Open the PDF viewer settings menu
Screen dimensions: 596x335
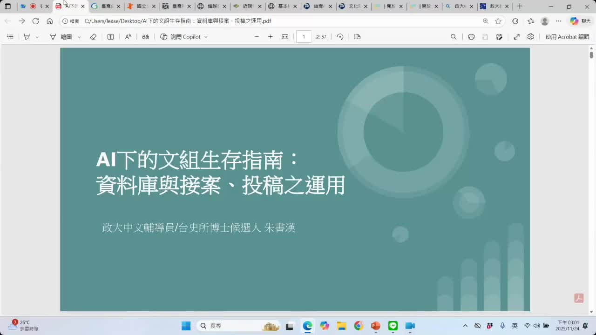530,36
